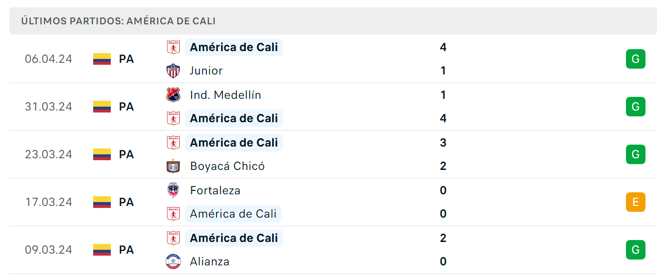Screen dimensions: 665x279
Task: Click Colombia flag on the 09.03.24 match
Action: 102,250
